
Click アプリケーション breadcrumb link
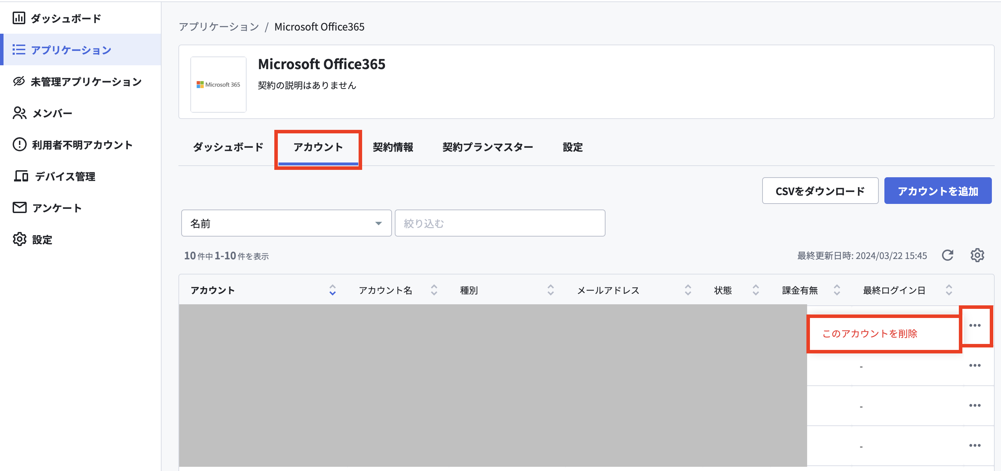[219, 27]
